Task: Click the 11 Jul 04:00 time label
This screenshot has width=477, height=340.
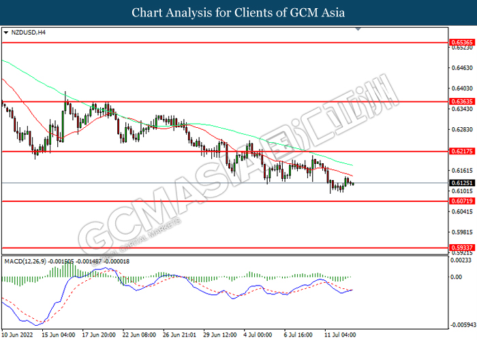Action: (340, 335)
